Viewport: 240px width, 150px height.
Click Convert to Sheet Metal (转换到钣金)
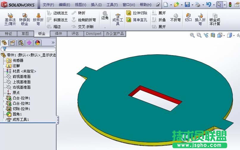24,19
